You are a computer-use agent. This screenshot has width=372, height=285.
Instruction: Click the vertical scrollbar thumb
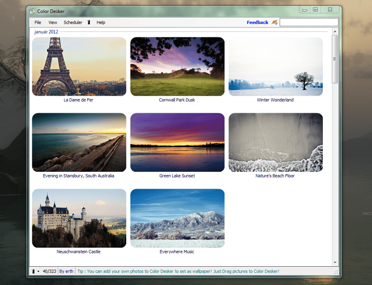pyautogui.click(x=335, y=59)
